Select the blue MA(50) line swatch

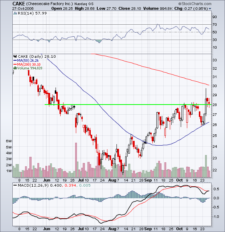pos(15,61)
